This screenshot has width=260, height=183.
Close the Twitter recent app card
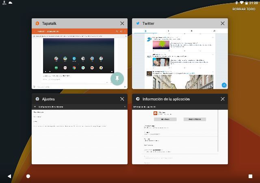pos(223,24)
